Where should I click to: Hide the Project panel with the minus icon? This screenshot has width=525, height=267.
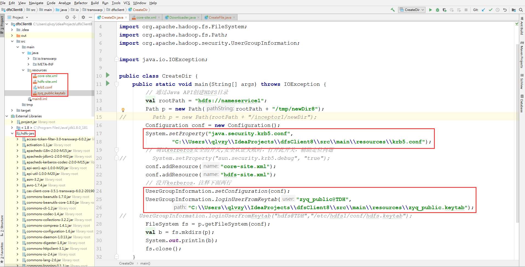[90, 17]
